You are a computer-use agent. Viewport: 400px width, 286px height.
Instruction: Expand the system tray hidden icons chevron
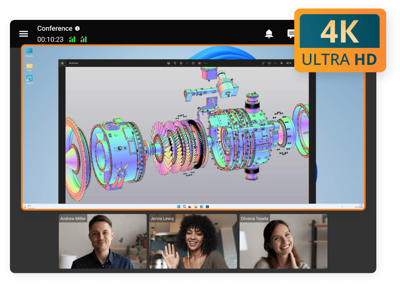click(x=342, y=207)
